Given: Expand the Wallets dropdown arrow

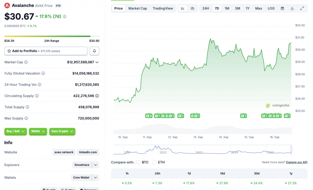Looking at the screenshot, I should [x=96, y=177].
